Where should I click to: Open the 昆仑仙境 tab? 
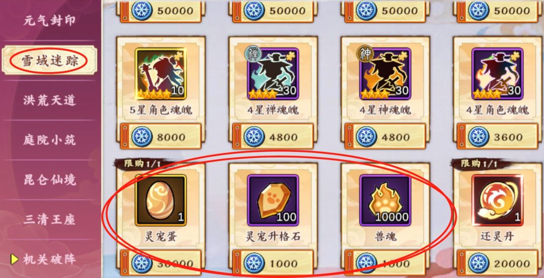point(49,180)
